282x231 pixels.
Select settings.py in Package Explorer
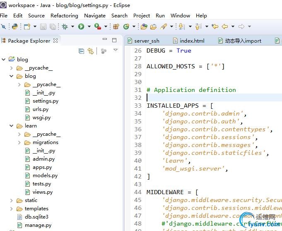point(45,101)
